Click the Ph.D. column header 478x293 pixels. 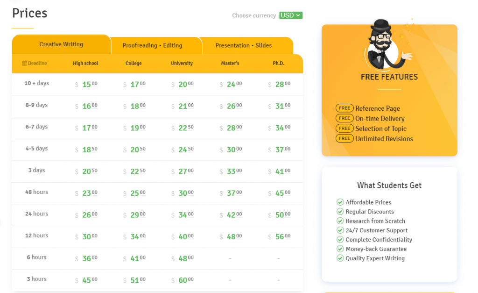(278, 63)
